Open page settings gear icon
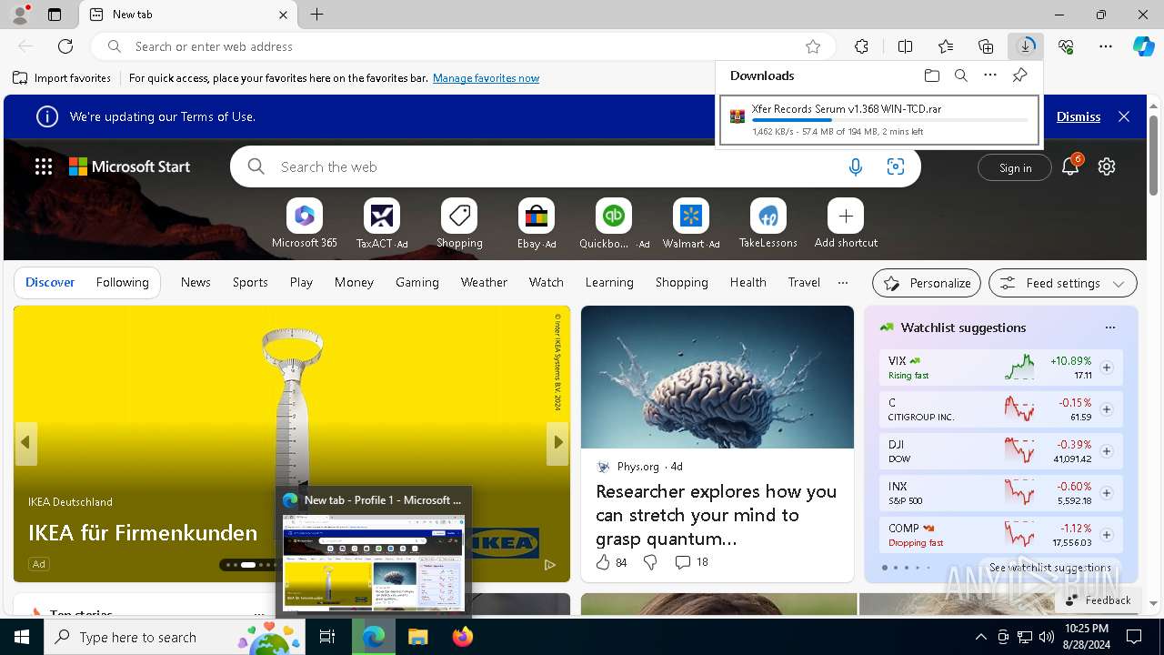Screen dimensions: 1164x655 [x=1106, y=166]
